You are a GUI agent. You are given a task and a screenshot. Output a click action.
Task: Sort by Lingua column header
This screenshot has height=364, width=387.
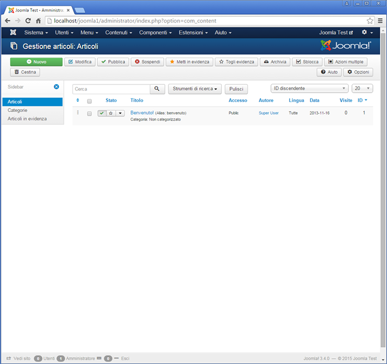(297, 101)
